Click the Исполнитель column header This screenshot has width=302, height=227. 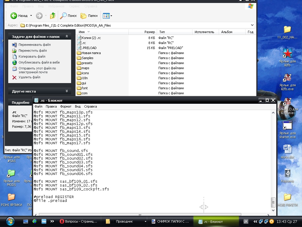click(206, 32)
